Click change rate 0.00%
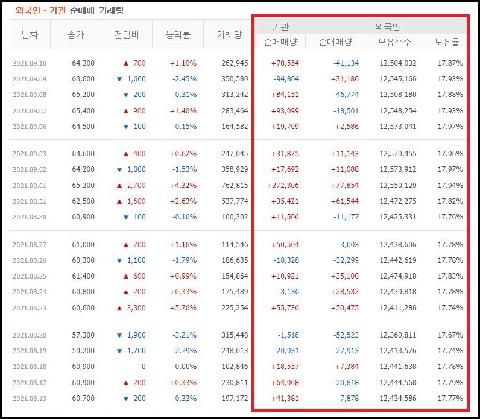Screen dimensions: 480x419 point(186,367)
